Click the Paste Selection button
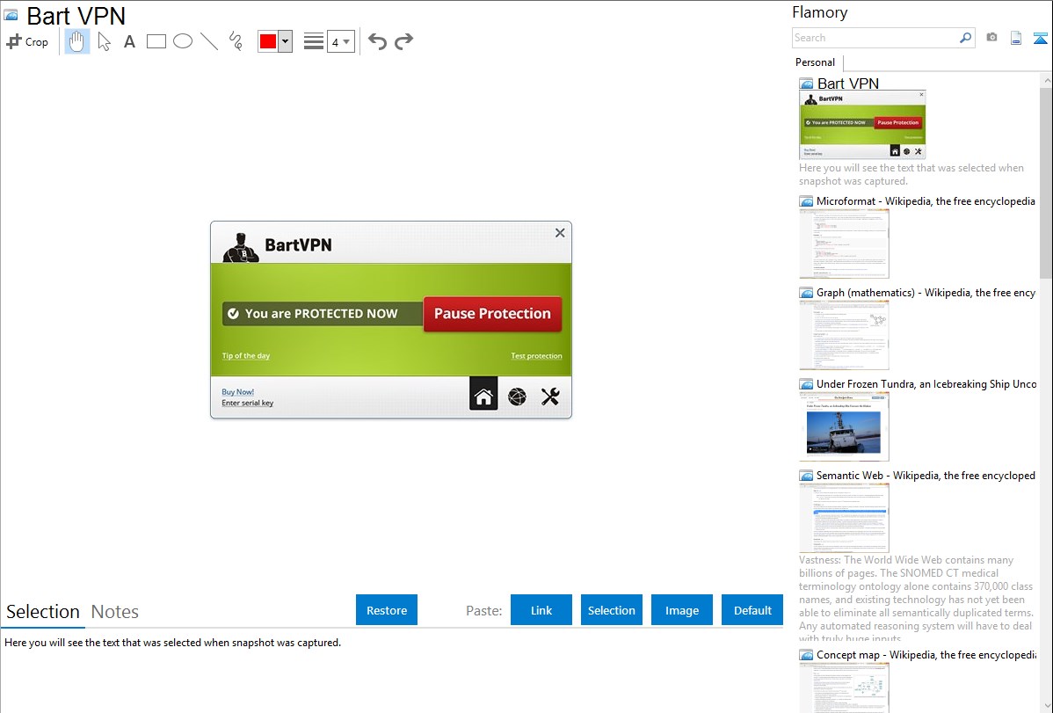1053x713 pixels. point(612,610)
